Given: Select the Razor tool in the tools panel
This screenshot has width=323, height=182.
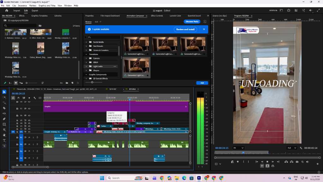Looking at the screenshot, I should [x=4, y=108].
